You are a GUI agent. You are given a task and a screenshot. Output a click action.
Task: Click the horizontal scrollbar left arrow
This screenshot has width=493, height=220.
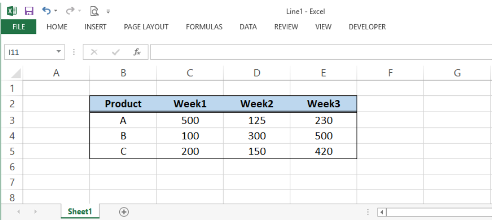pyautogui.click(x=382, y=213)
